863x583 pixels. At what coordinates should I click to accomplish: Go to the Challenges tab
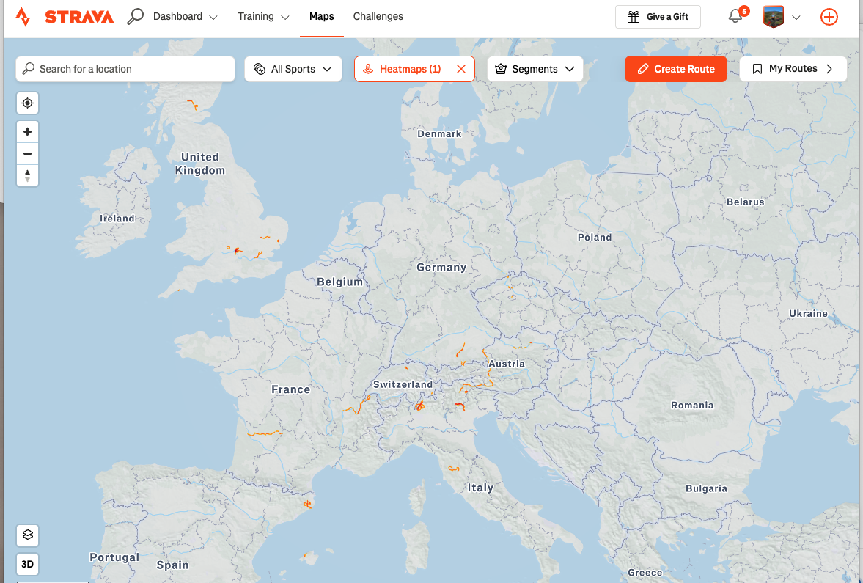point(378,17)
